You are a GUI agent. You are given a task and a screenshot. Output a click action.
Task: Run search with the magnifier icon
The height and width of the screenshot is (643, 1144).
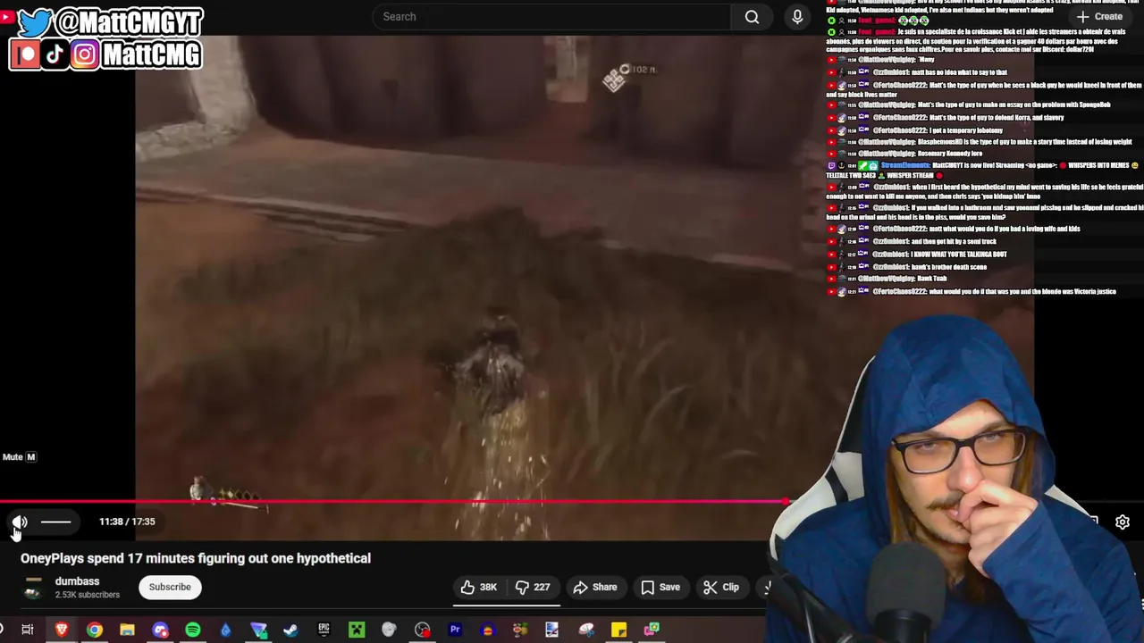tap(753, 16)
